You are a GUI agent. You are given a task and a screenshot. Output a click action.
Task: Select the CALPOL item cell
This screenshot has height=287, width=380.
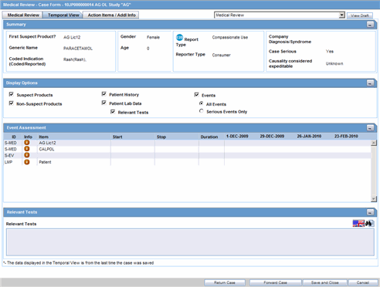pyautogui.click(x=46, y=149)
